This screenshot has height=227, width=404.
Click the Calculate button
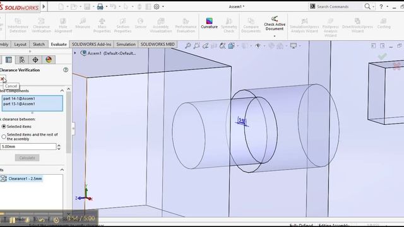pos(27,158)
